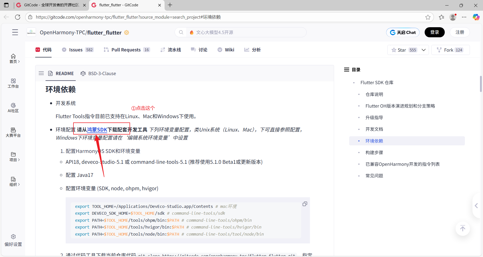Viewport: 483px width, 257px height.
Task: Click the verified badge beside flutter_flutter
Action: (127, 33)
